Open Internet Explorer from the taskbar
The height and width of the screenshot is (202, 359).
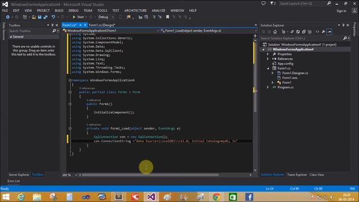(21, 197)
